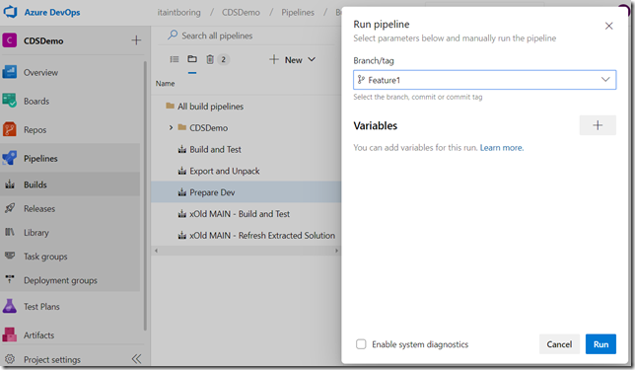This screenshot has height=370, width=635.
Task: Select All build pipelines folder
Action: [x=211, y=107]
